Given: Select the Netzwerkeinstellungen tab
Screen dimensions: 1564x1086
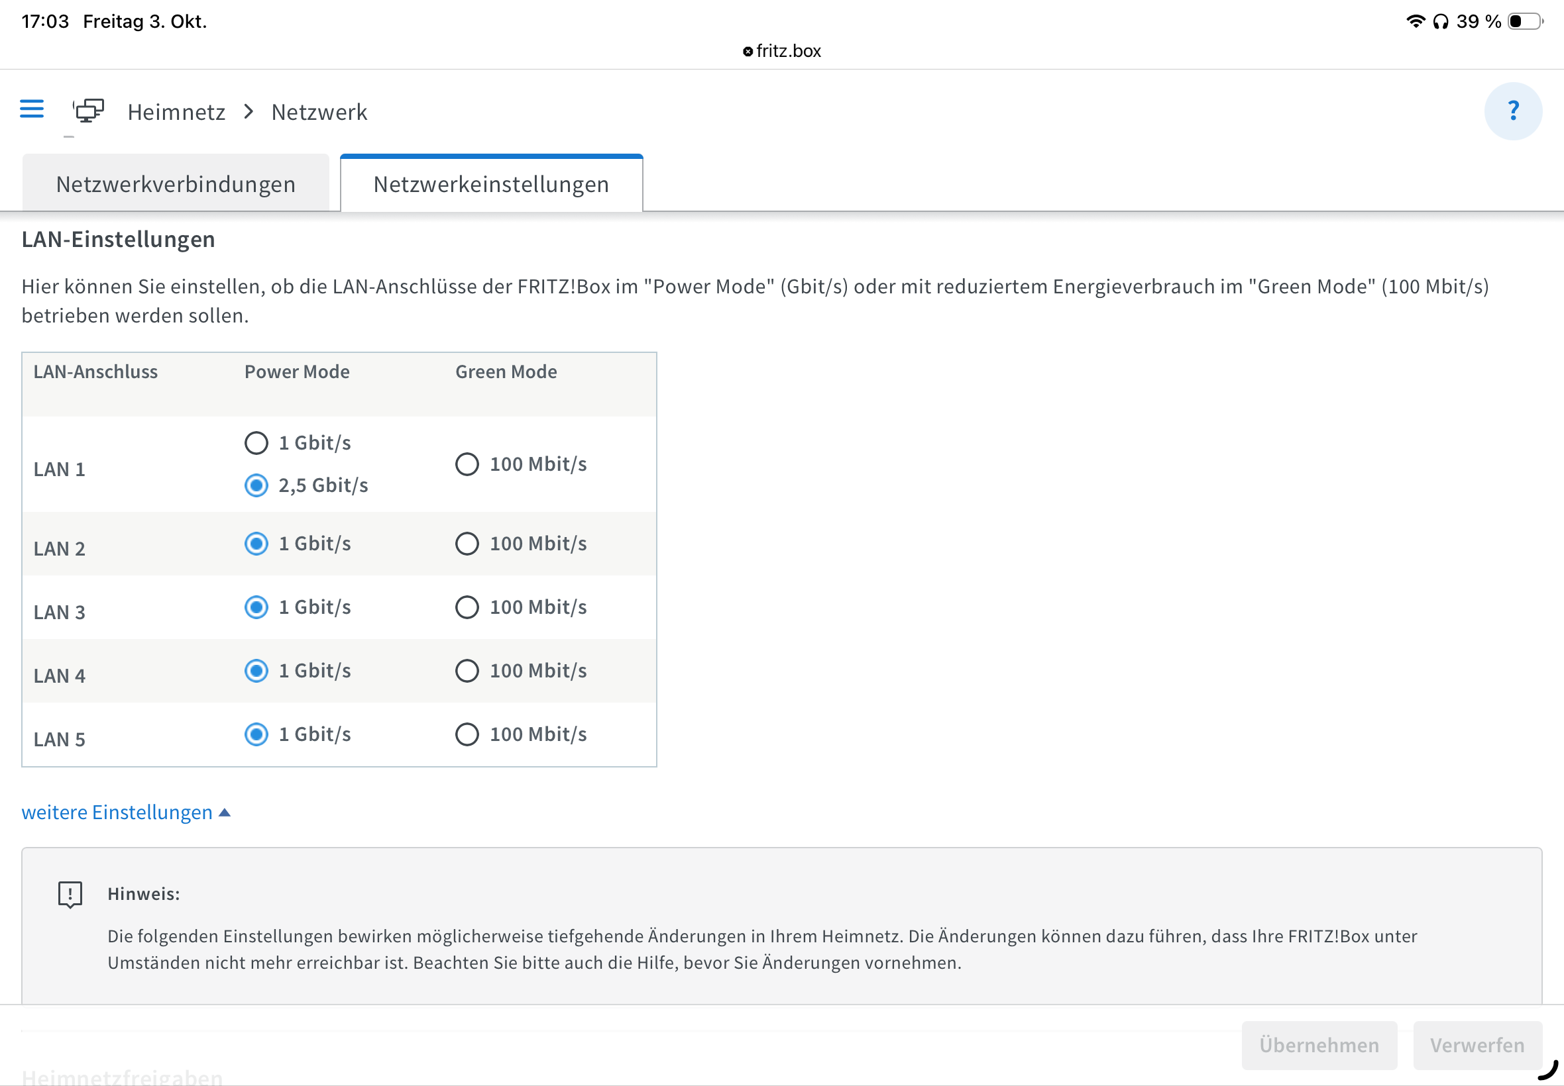Looking at the screenshot, I should 491,184.
